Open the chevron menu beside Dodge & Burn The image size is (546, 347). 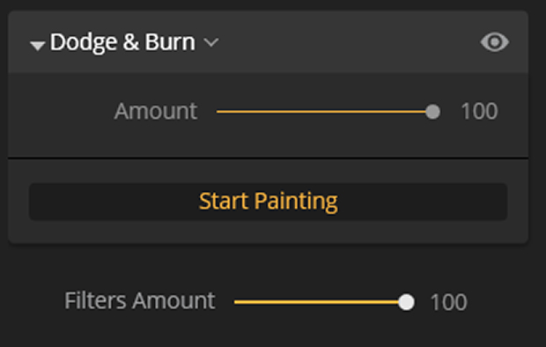[211, 42]
